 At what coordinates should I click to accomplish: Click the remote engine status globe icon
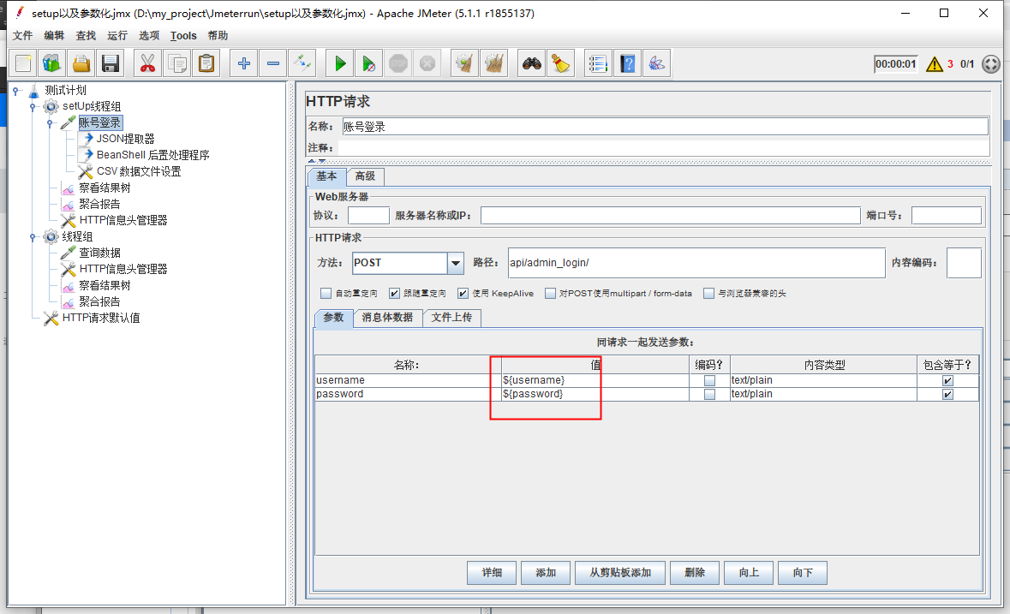click(990, 63)
